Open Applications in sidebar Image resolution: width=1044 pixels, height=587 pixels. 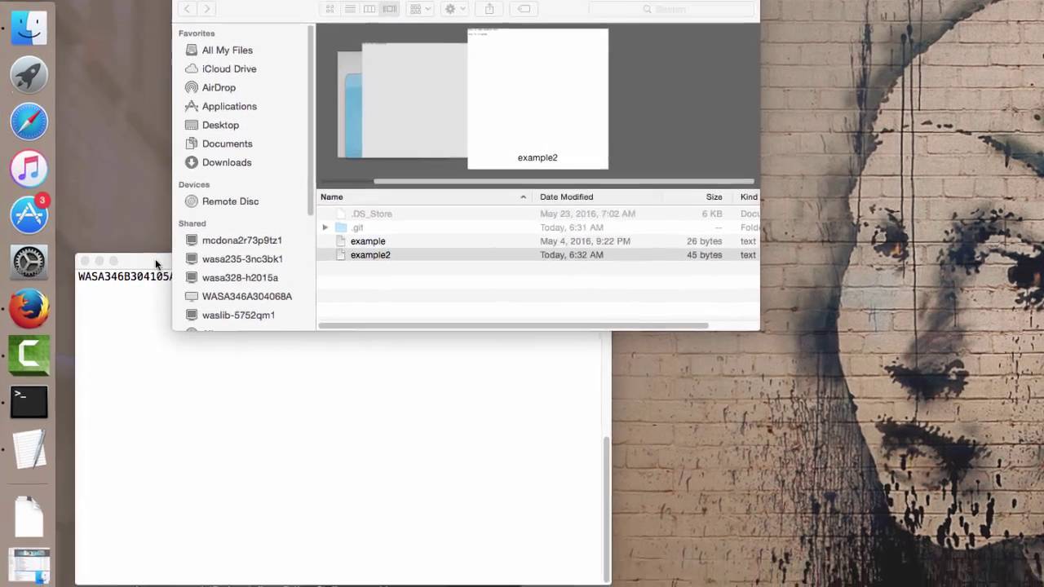(x=229, y=106)
